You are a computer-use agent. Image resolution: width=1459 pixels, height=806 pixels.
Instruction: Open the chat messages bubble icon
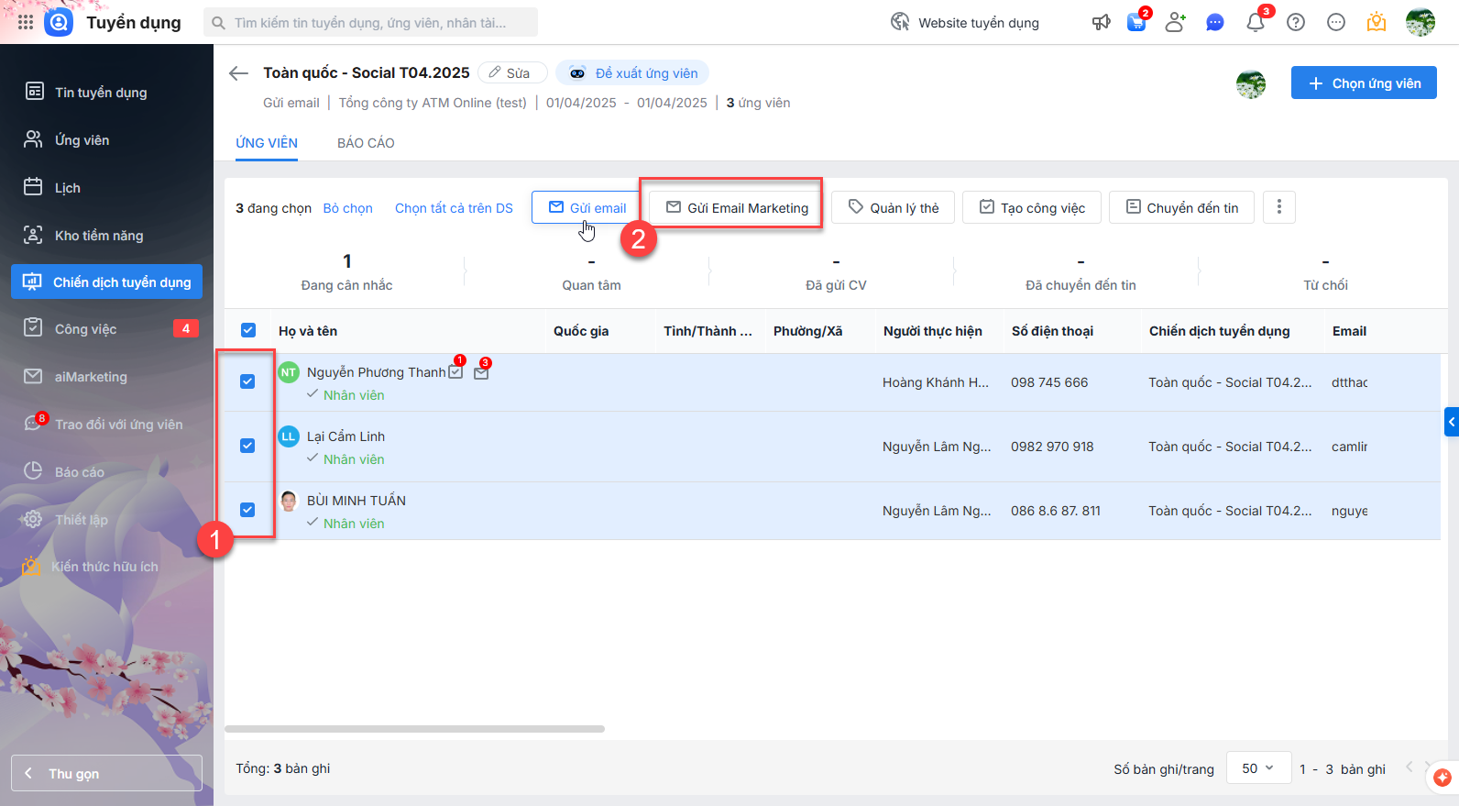point(1214,22)
